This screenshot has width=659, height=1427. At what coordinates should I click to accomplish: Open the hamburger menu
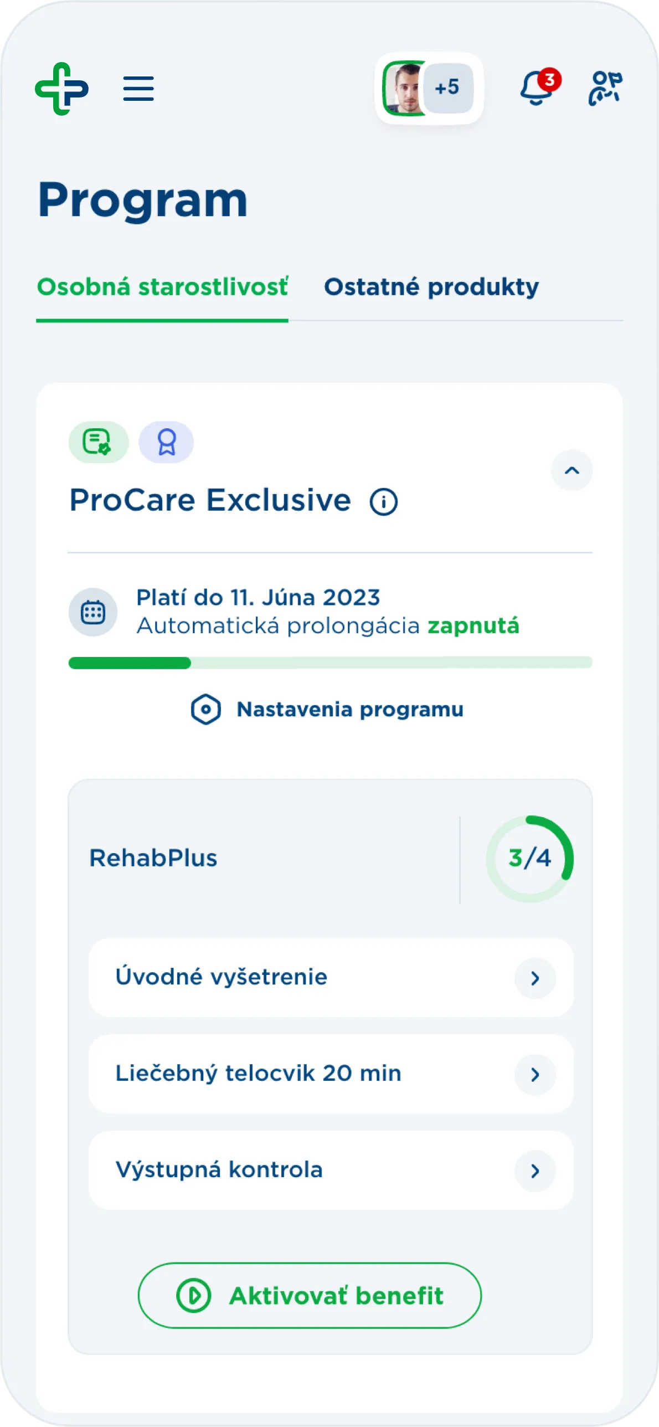pyautogui.click(x=138, y=89)
